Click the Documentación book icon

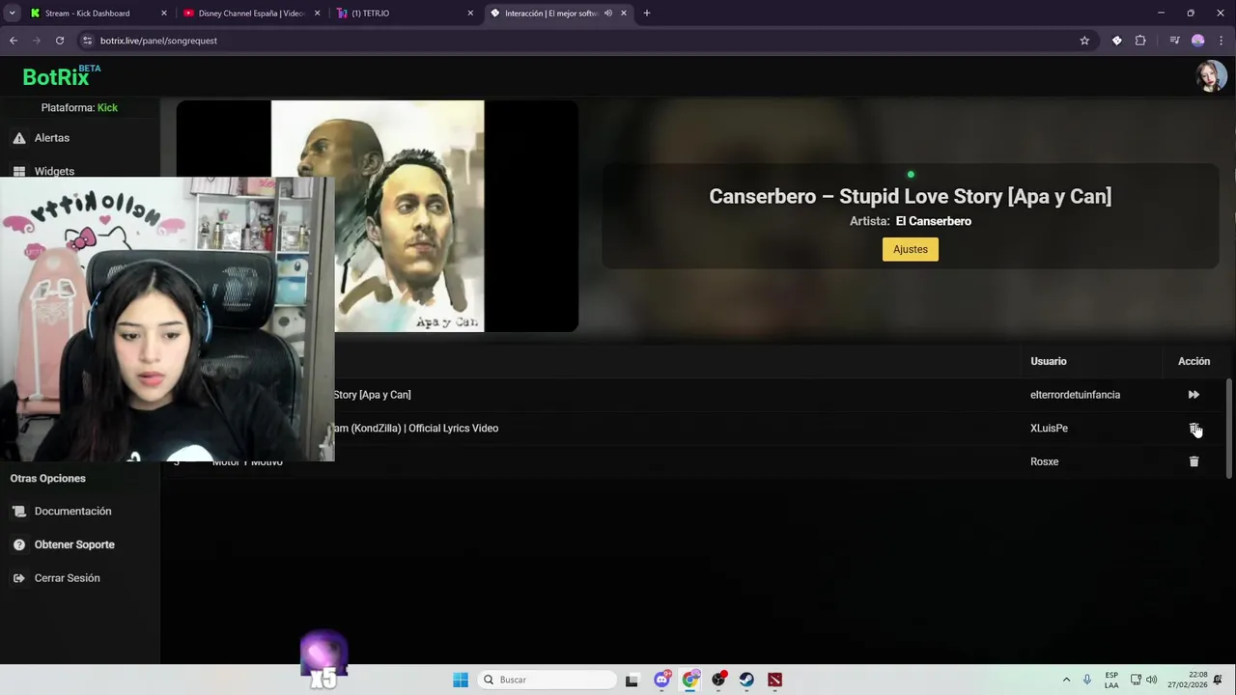pos(18,512)
